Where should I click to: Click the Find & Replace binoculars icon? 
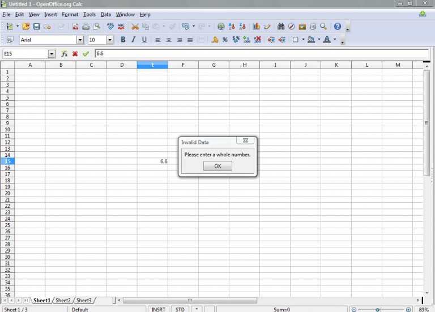click(281, 27)
